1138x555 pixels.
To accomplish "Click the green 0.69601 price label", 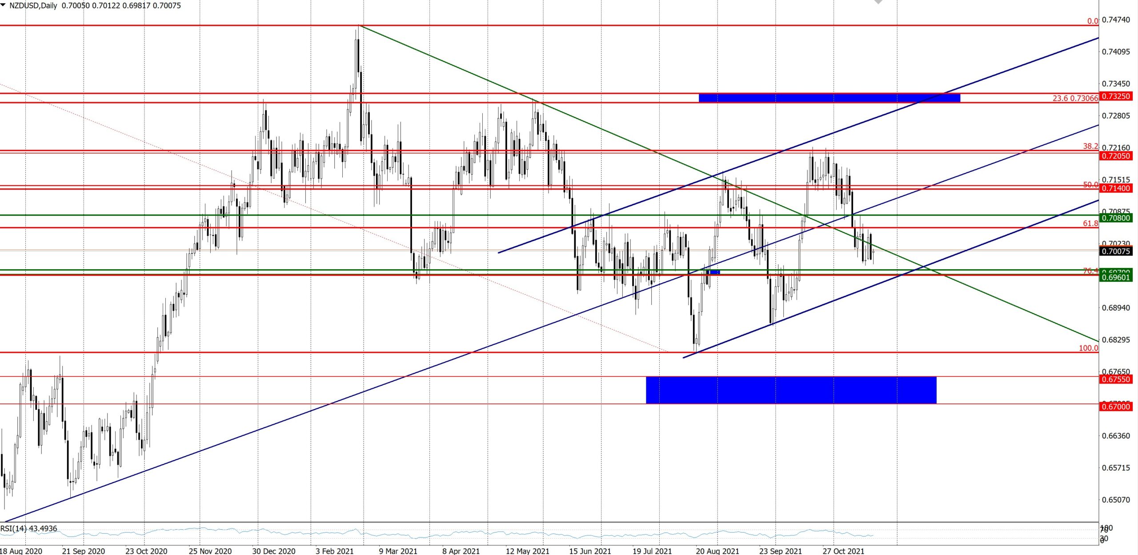I will tap(1116, 278).
